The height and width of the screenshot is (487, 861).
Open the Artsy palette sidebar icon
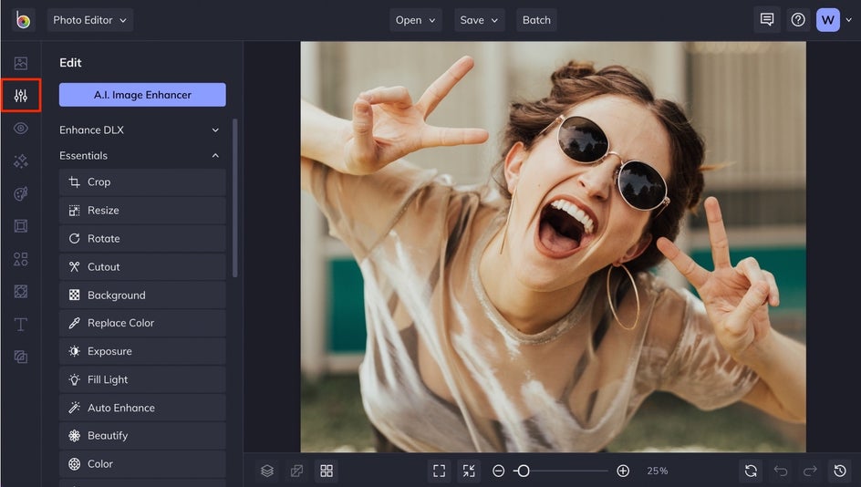pos(20,194)
